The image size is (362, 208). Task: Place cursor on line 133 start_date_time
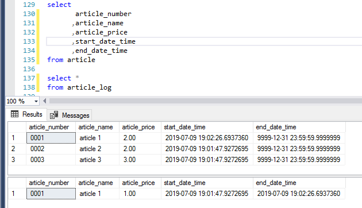105,41
